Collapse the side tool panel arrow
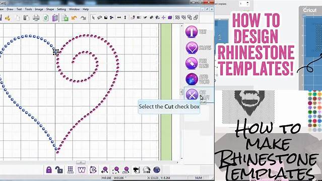The image size is (322, 181). [181, 92]
